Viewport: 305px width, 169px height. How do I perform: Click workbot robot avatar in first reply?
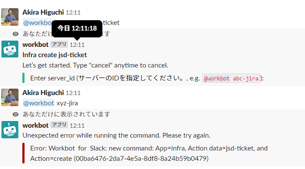coord(10,49)
